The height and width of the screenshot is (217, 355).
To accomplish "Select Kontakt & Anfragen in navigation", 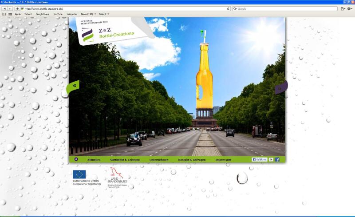I will tap(192, 159).
